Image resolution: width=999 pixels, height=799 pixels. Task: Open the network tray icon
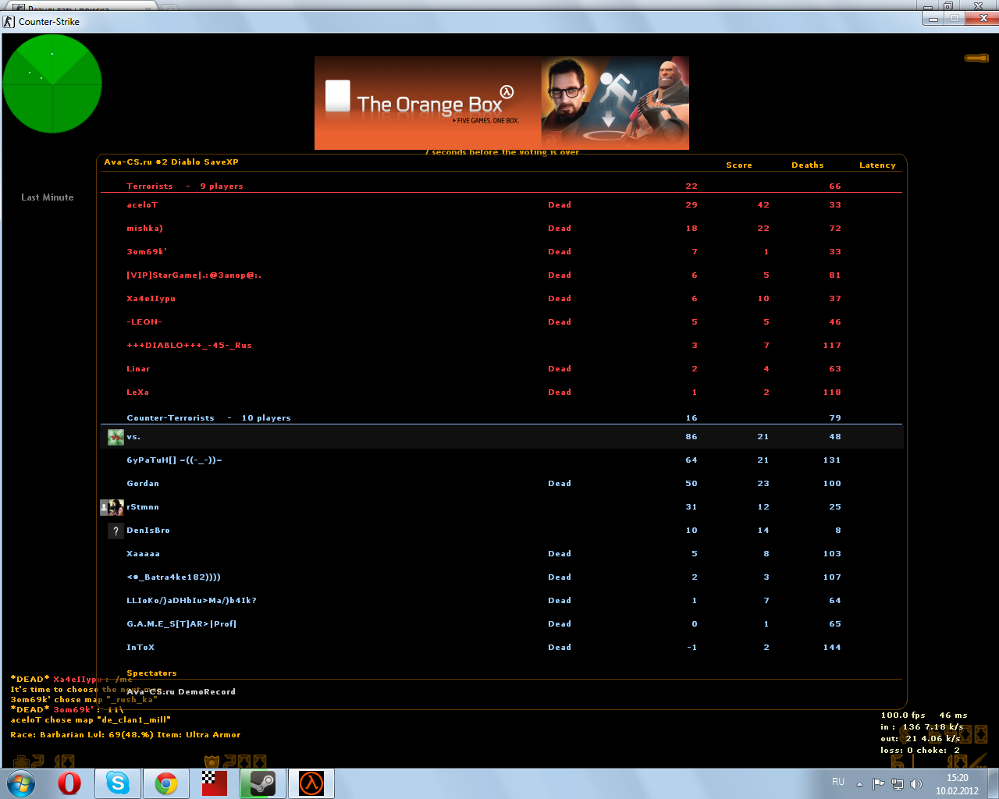pyautogui.click(x=898, y=784)
